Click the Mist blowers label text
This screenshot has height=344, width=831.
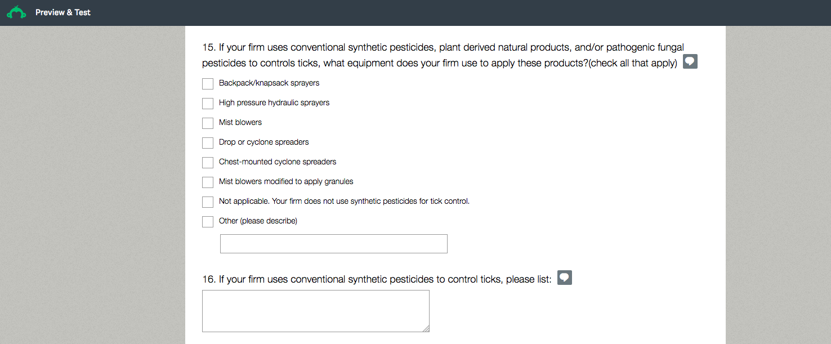240,123
